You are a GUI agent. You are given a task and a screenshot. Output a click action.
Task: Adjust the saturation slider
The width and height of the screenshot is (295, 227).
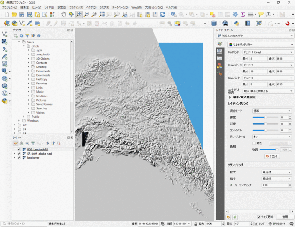pos(265,124)
